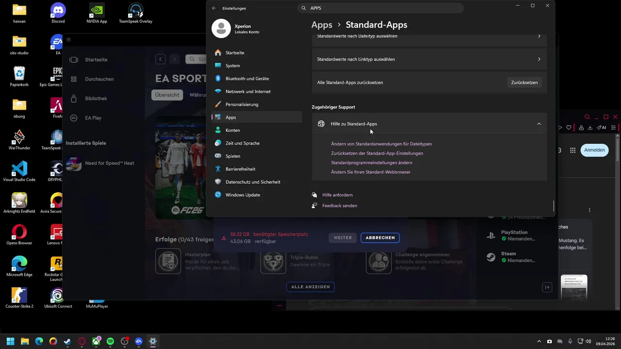Expand Standardwerte nach Linktyp auswählen
Viewport: 621px width, 349px height.
pos(429,59)
